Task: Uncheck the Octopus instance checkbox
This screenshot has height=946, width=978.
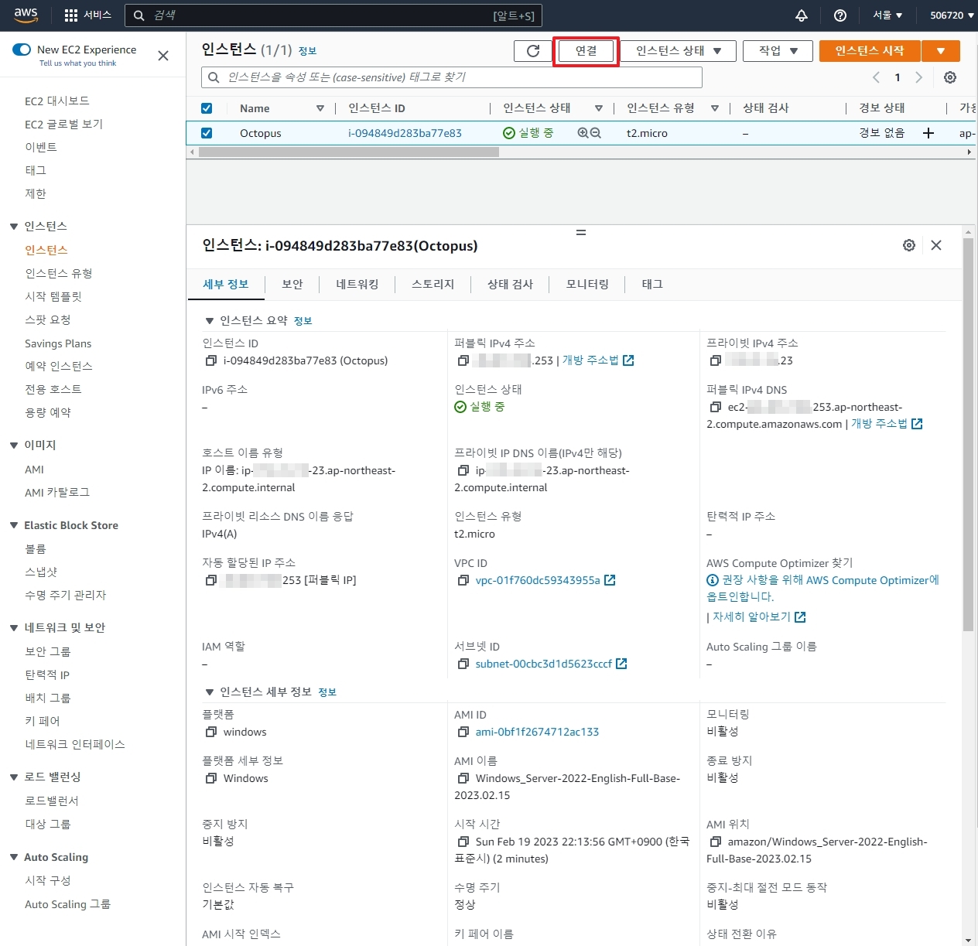Action: 207,133
